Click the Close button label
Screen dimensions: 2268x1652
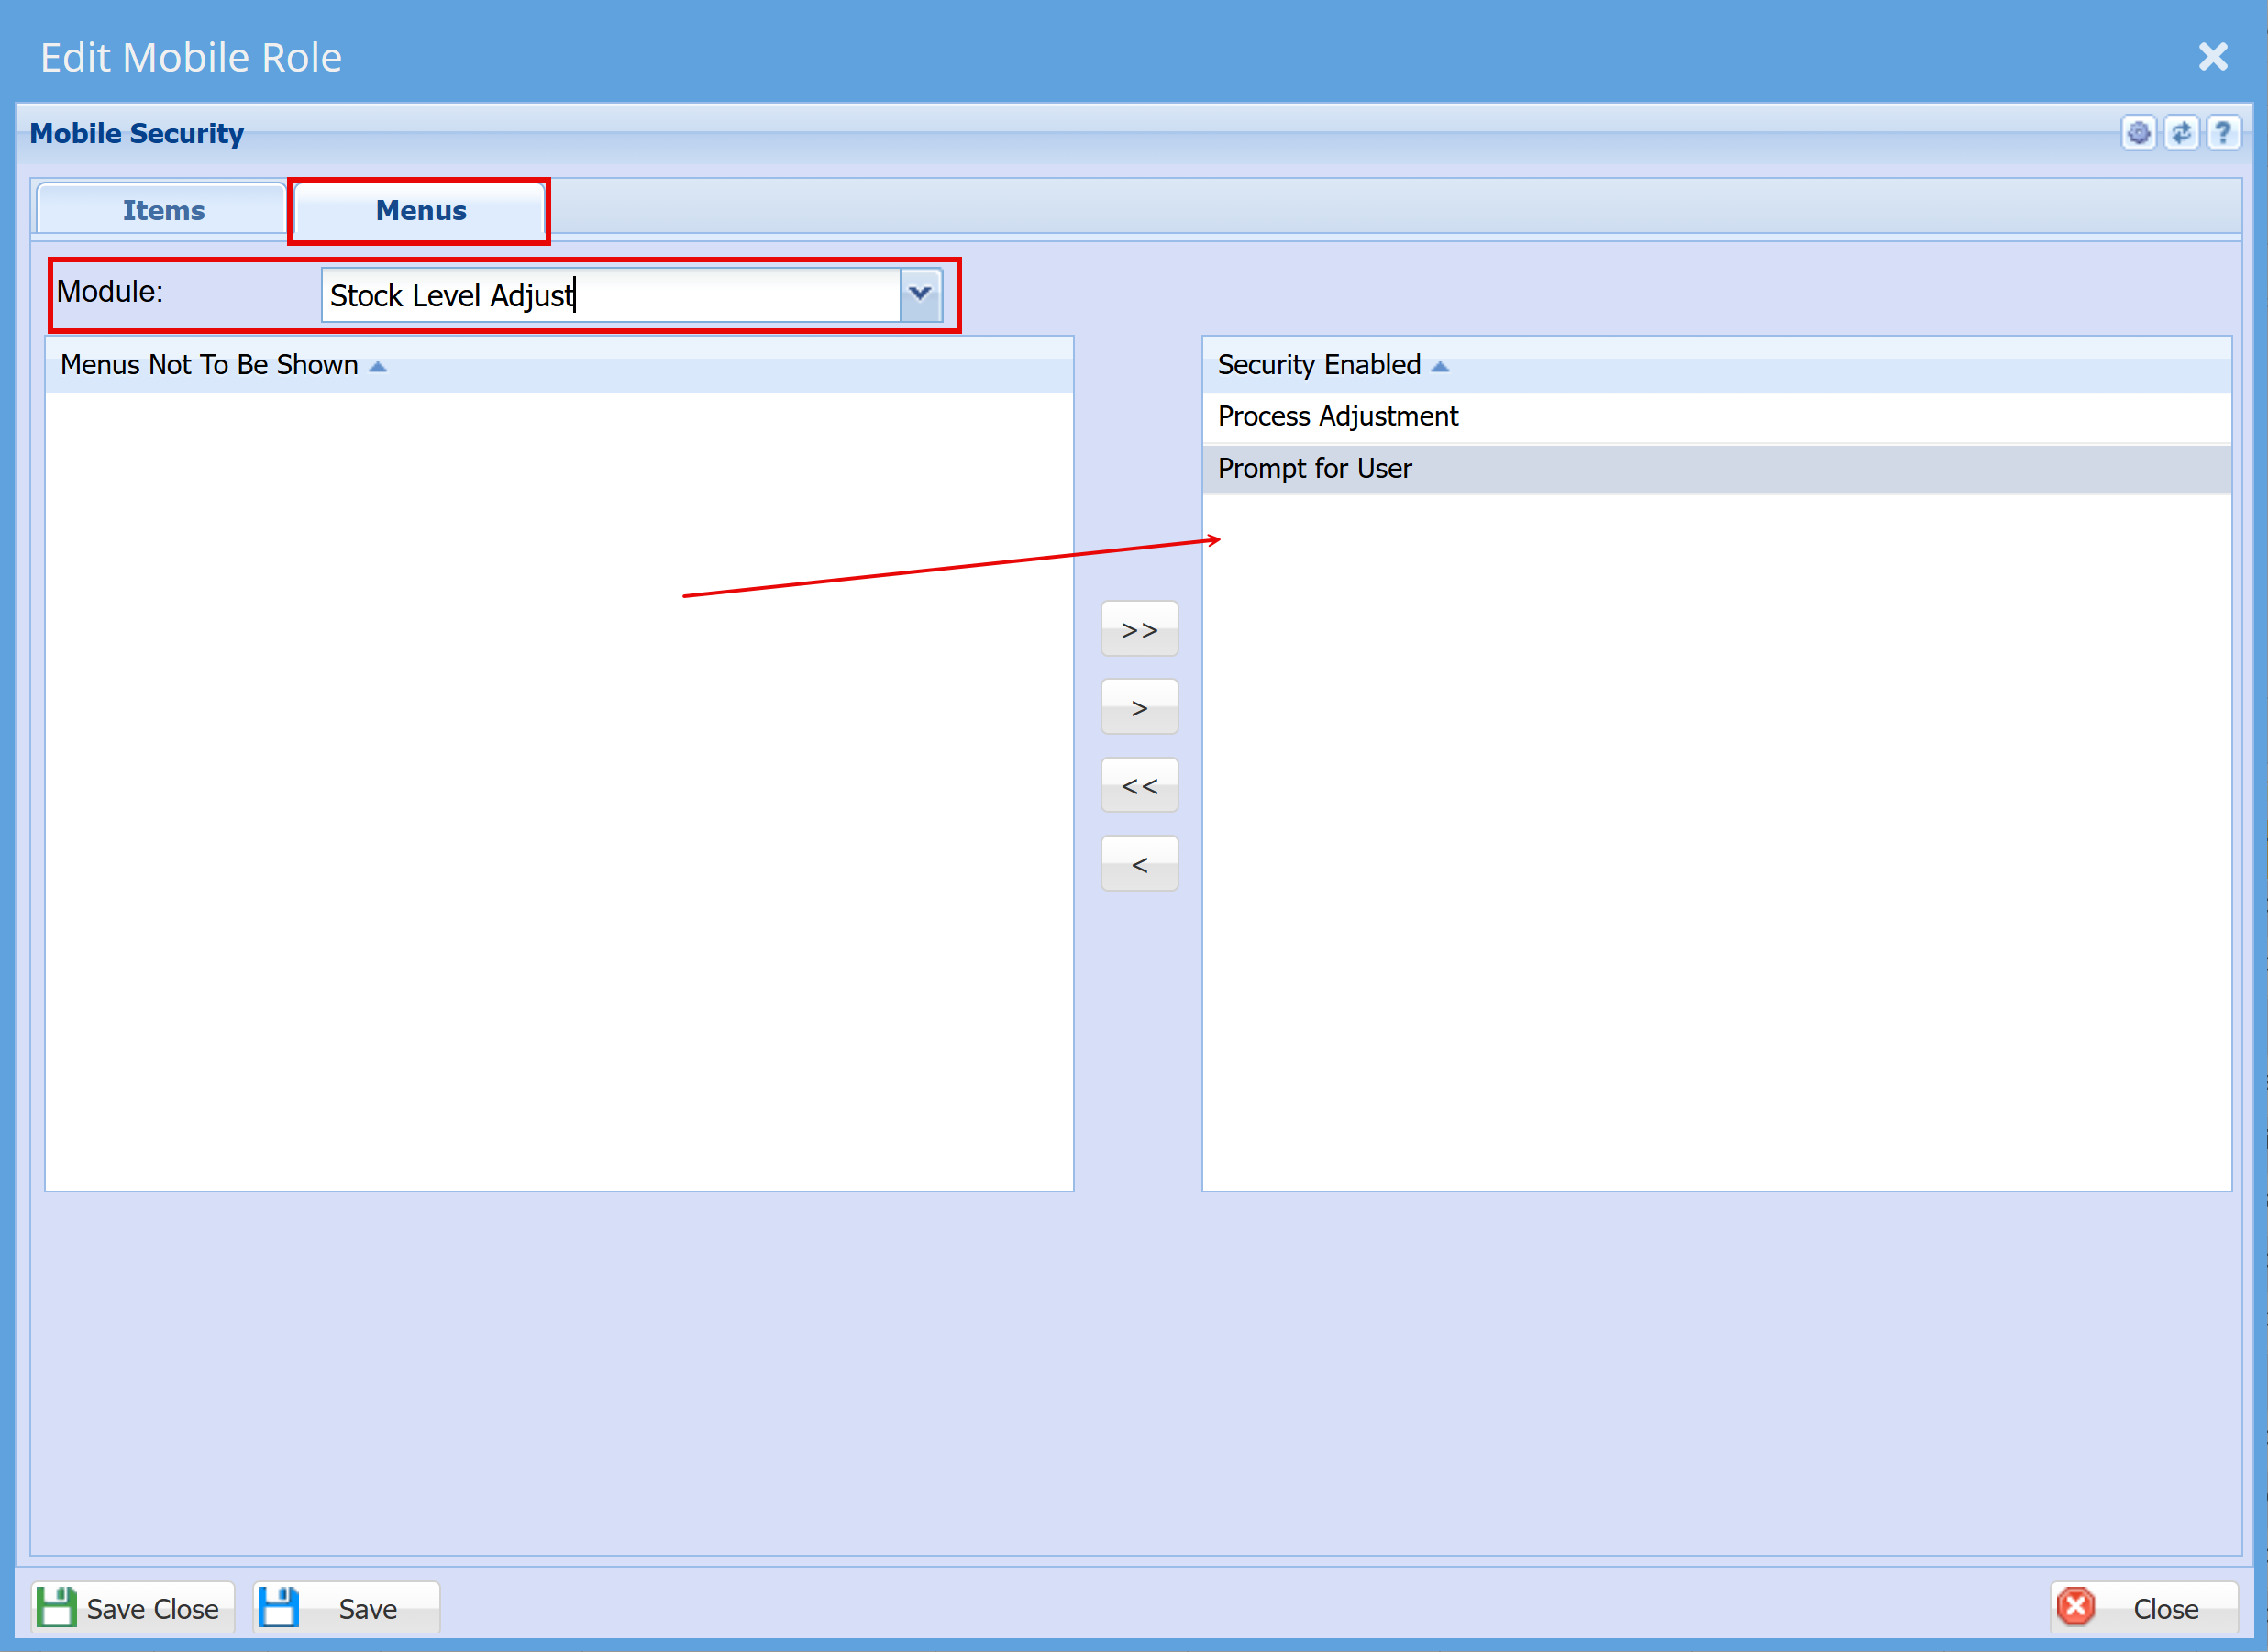(x=2165, y=1609)
